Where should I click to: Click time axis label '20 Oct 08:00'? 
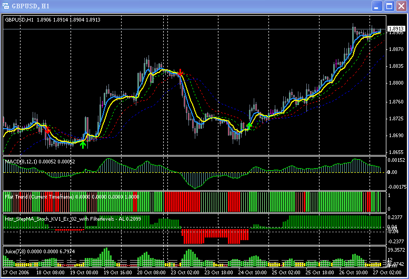(151, 273)
